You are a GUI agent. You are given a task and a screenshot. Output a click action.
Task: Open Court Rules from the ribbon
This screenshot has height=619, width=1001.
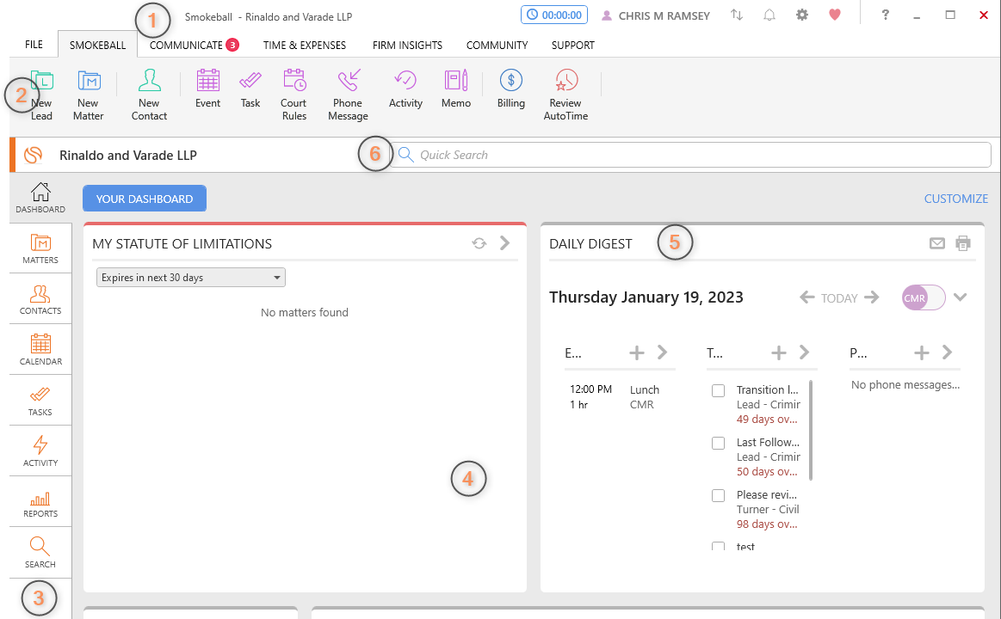(294, 95)
